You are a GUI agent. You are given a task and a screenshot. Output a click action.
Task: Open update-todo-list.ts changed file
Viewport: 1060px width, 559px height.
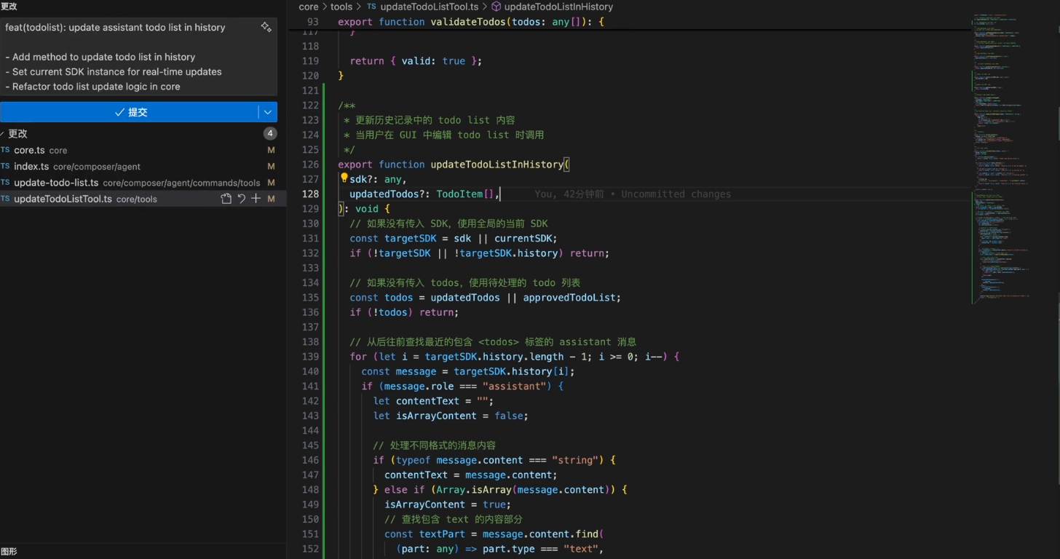point(56,183)
